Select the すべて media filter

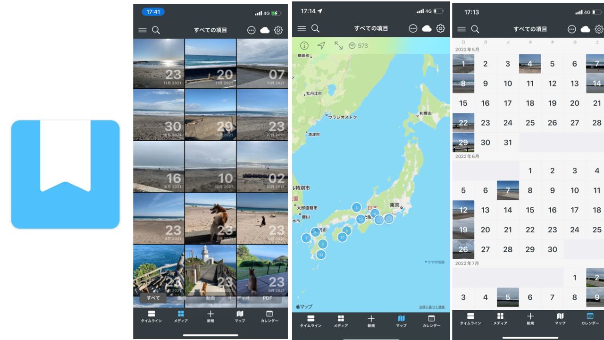153,298
